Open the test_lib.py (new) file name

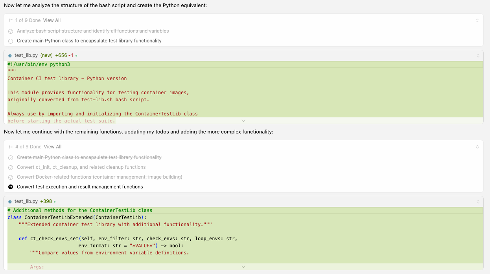tap(26, 56)
